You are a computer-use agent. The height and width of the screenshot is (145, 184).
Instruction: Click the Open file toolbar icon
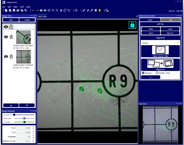(10, 10)
